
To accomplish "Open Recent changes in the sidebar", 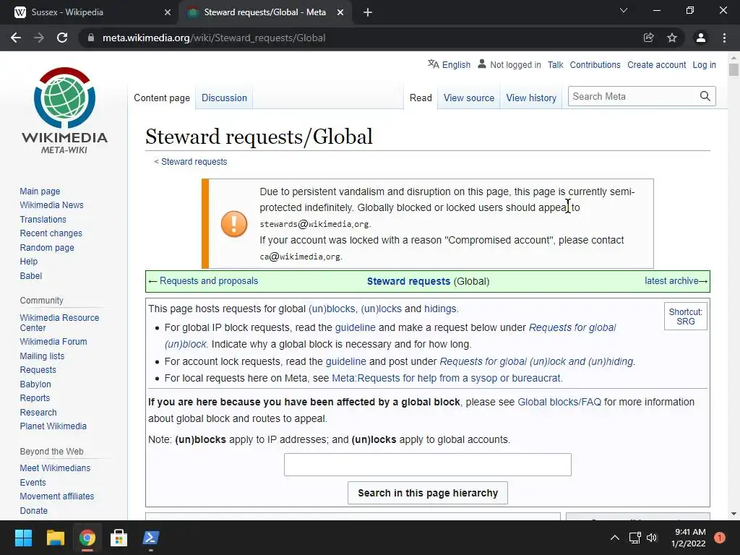I will 51,233.
